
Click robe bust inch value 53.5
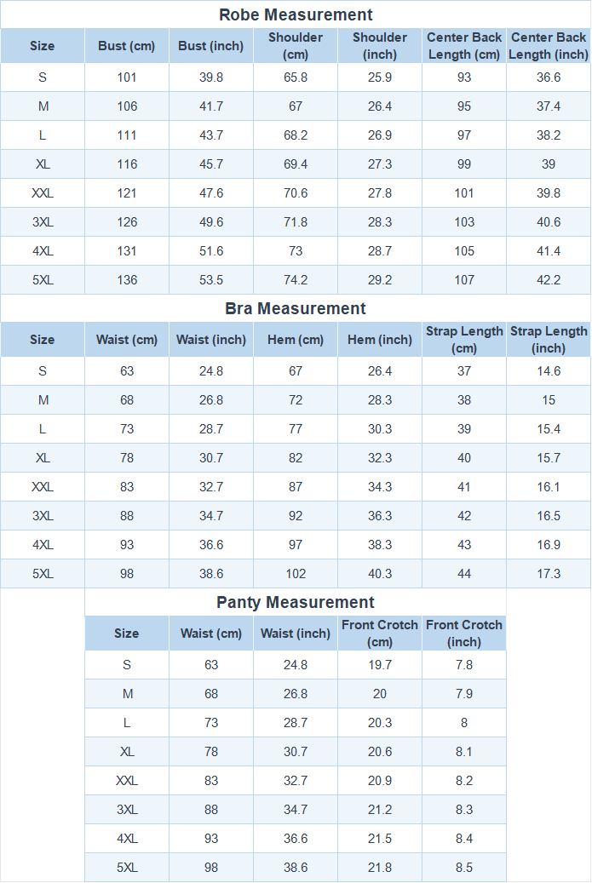pyautogui.click(x=211, y=280)
